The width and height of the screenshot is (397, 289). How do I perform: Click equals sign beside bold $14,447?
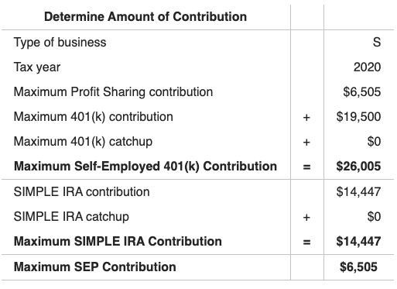click(x=306, y=242)
